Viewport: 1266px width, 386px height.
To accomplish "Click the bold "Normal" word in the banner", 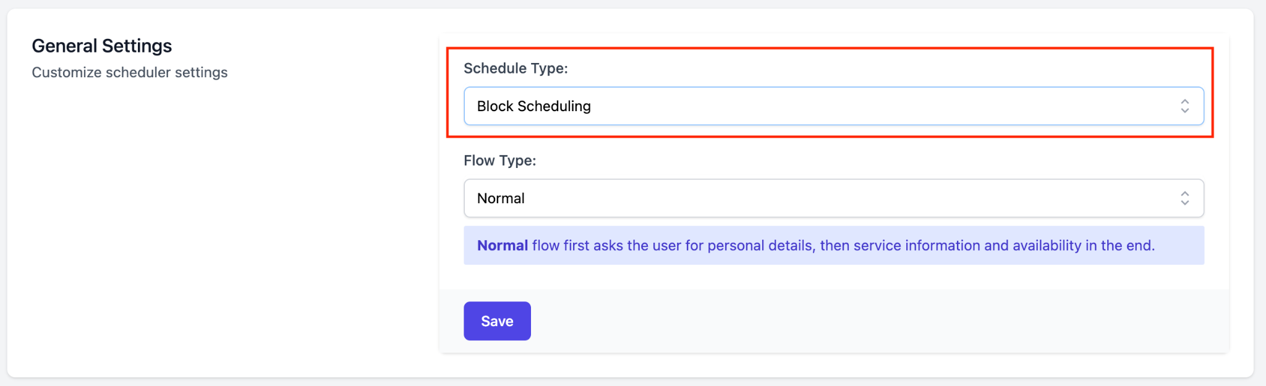I will [x=503, y=245].
